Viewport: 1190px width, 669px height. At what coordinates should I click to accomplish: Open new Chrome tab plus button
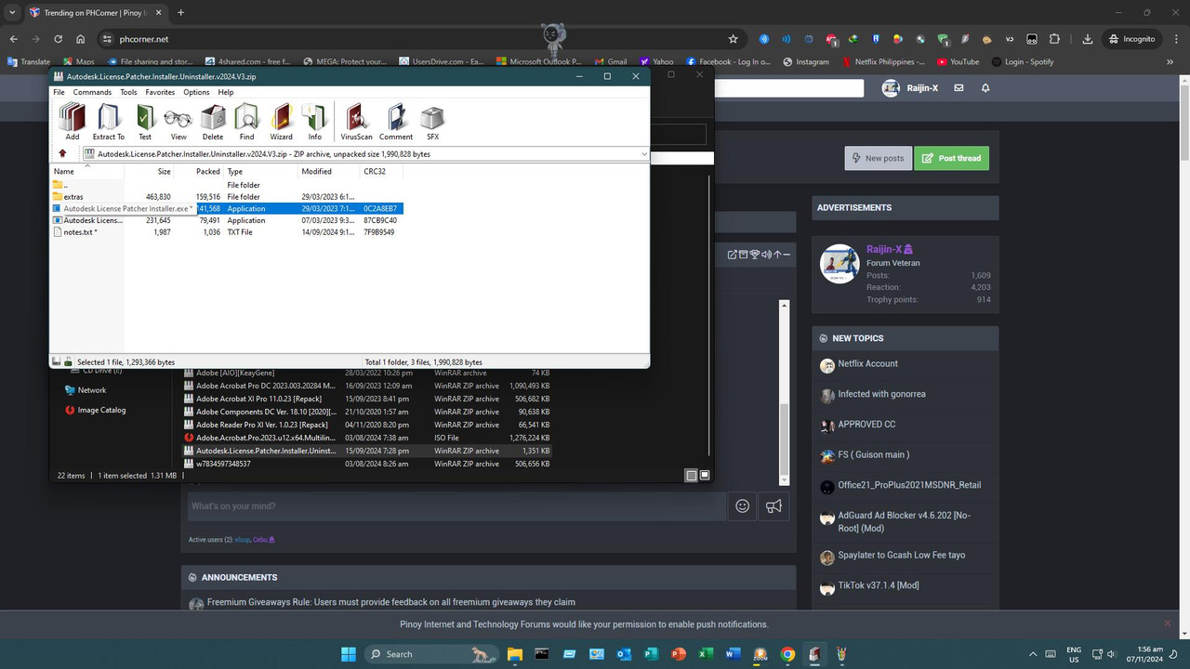pos(180,12)
